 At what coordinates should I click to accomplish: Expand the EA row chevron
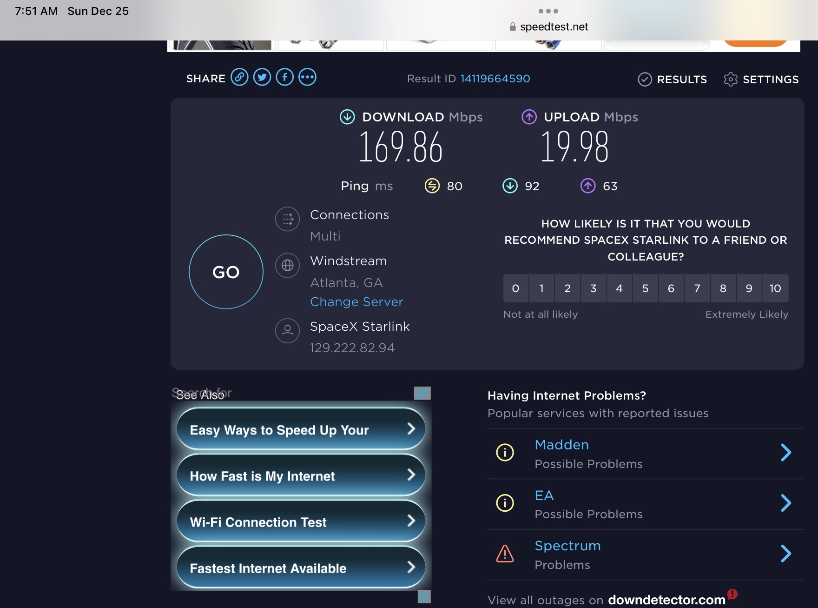pos(786,503)
